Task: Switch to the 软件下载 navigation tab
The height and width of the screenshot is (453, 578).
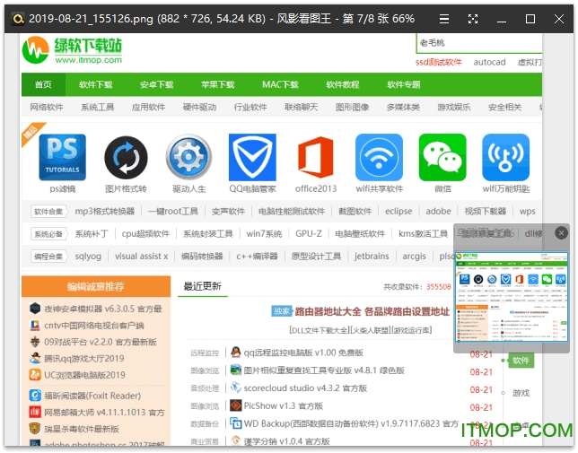Action: point(96,84)
